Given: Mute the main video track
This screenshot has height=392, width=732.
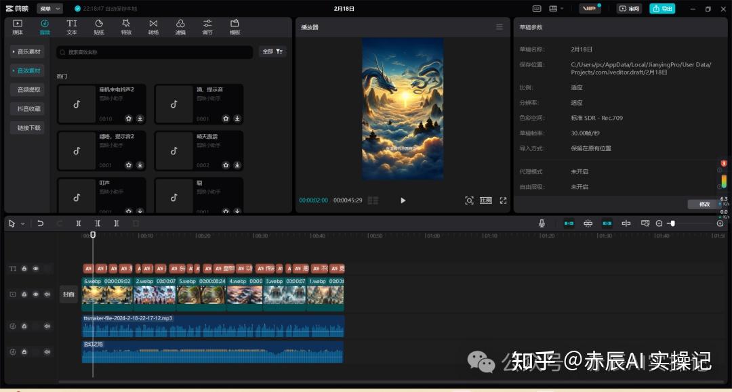Looking at the screenshot, I should pyautogui.click(x=47, y=294).
